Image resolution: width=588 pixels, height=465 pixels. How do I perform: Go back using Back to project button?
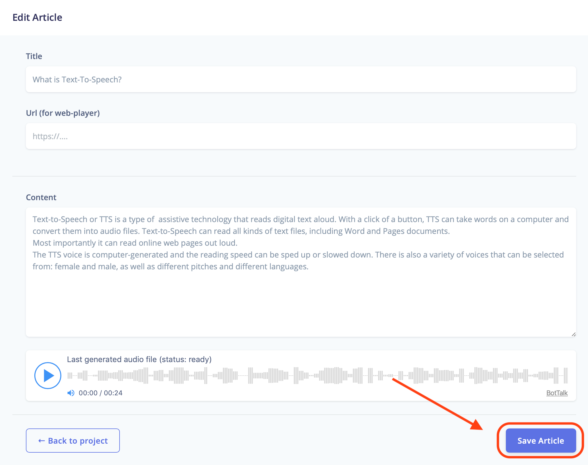73,441
